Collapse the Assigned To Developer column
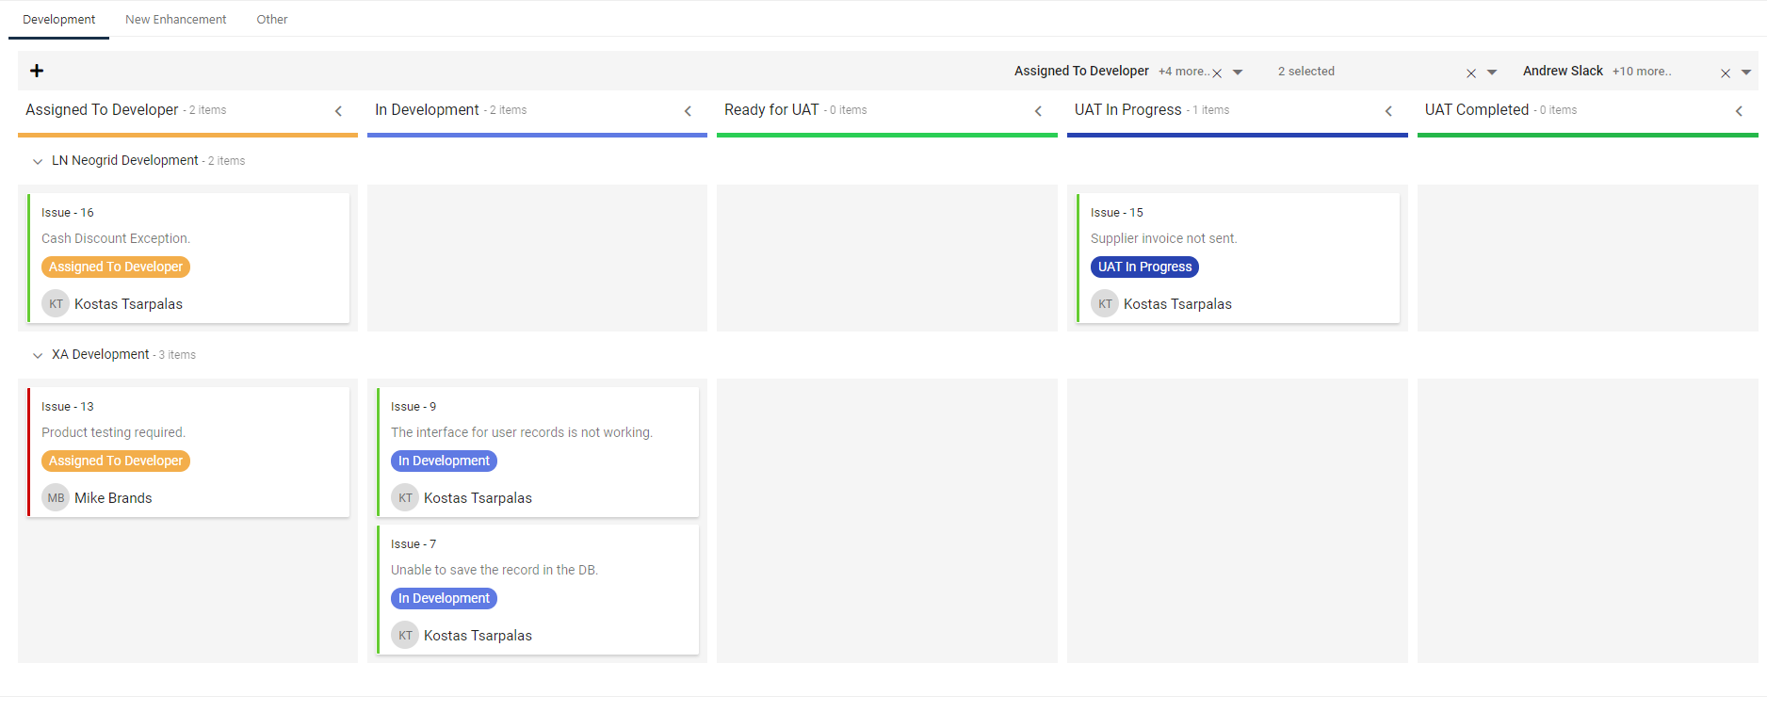Image resolution: width=1767 pixels, height=712 pixels. (338, 111)
